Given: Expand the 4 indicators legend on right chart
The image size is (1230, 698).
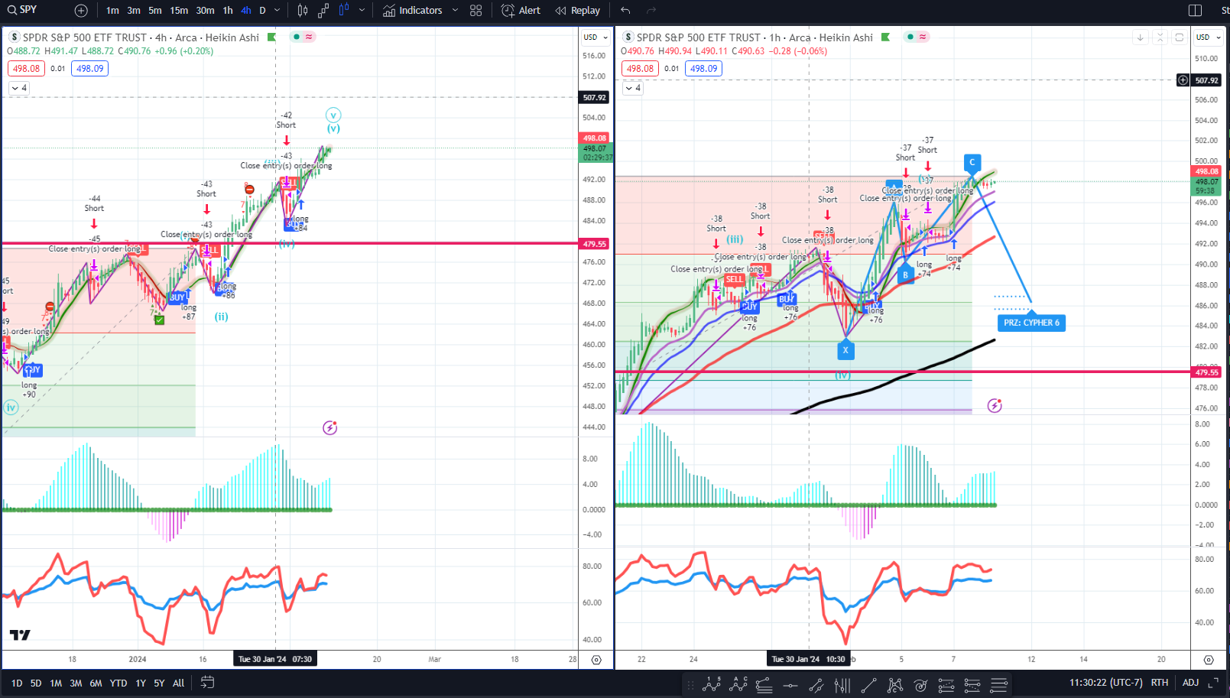Looking at the screenshot, I should [633, 88].
